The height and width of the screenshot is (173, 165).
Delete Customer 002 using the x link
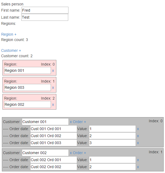coord(71,153)
